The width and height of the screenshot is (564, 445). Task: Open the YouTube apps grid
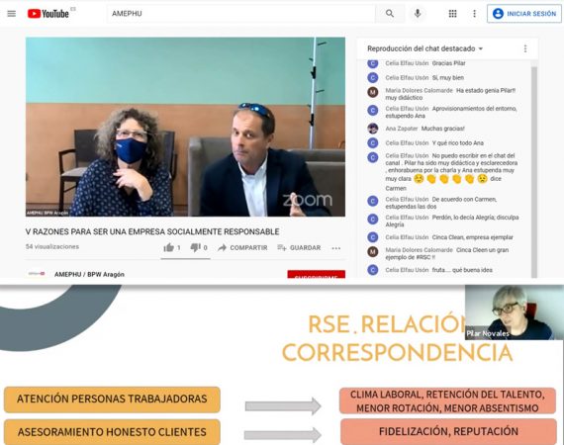[452, 14]
